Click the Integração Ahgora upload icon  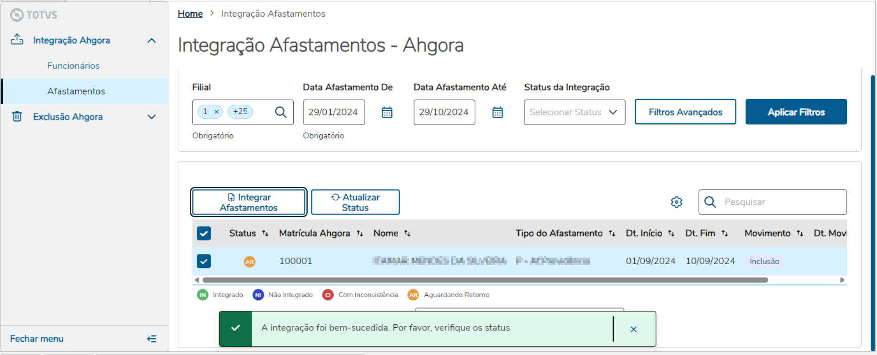(x=17, y=39)
